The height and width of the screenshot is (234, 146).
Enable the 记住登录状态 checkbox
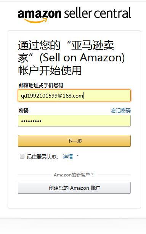click(22, 156)
